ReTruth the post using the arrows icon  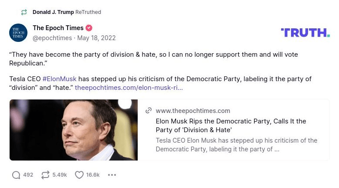[45, 175]
